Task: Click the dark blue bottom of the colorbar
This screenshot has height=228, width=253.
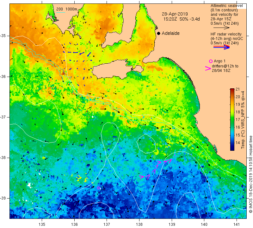Action: [x=232, y=149]
